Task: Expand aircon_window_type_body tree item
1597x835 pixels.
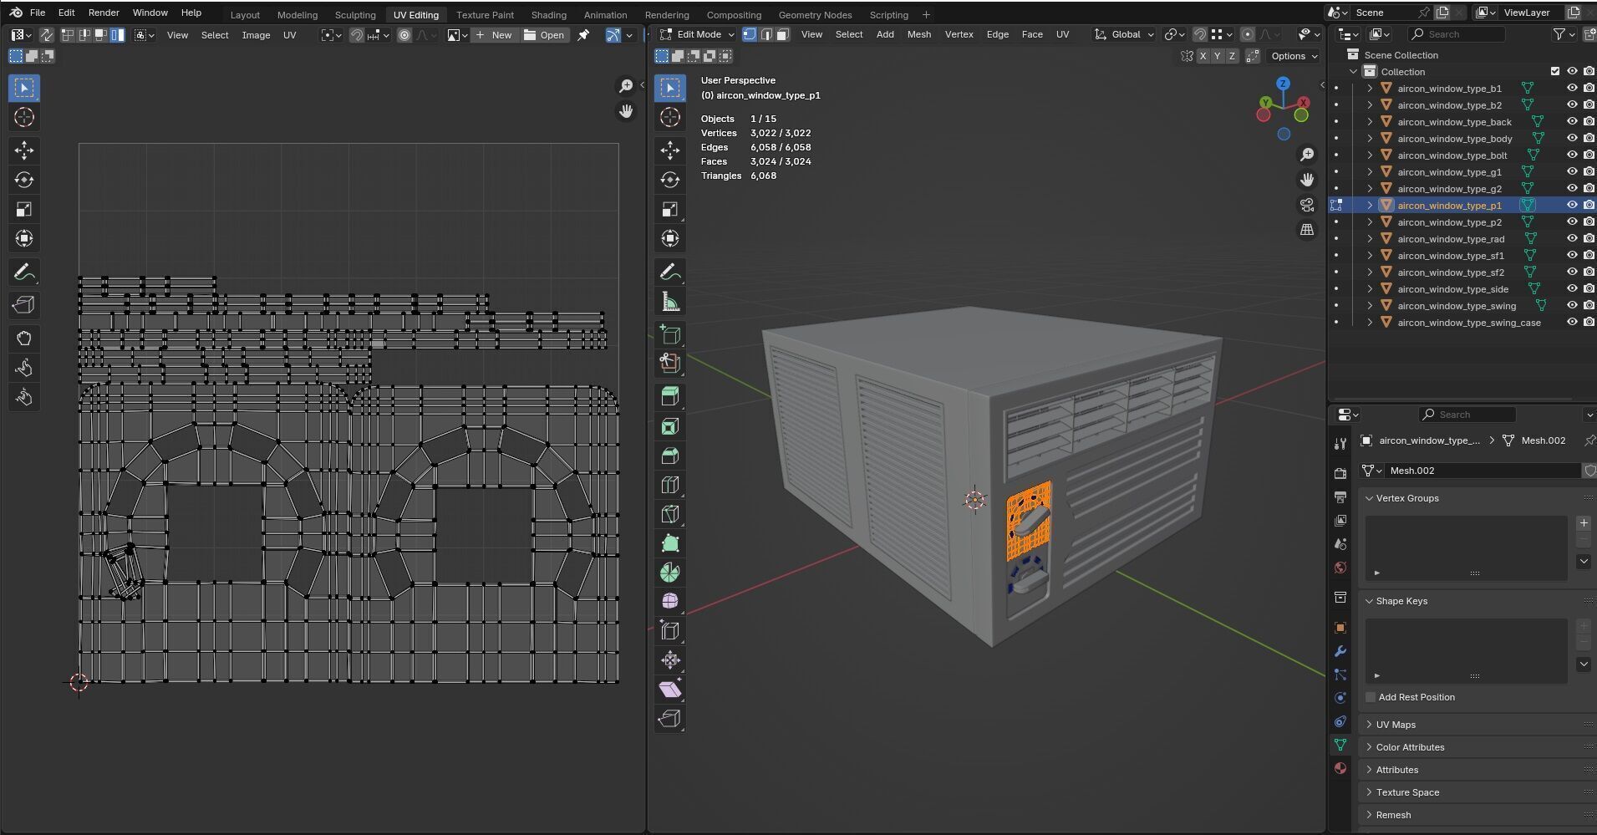Action: pyautogui.click(x=1370, y=138)
